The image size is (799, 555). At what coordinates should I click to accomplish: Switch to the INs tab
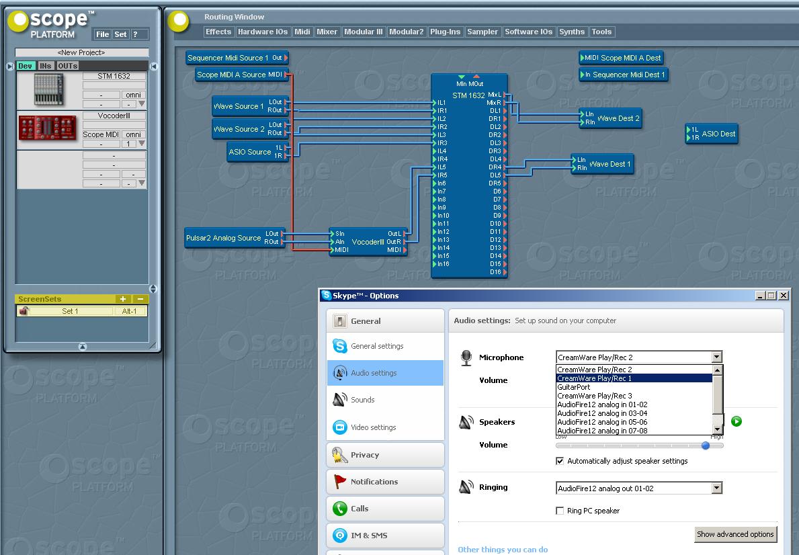point(45,66)
